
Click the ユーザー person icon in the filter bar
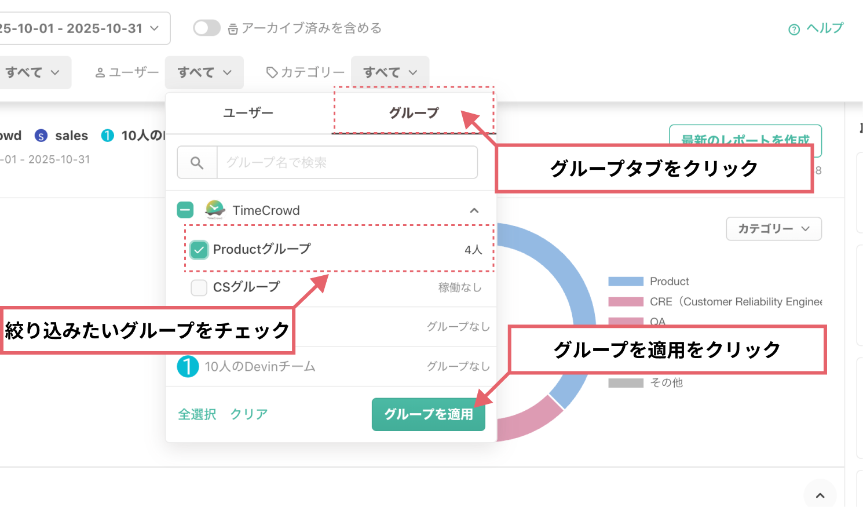(101, 72)
